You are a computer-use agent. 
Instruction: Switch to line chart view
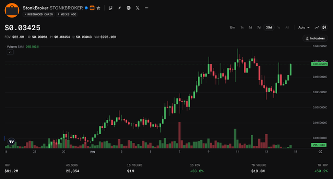coord(317,27)
